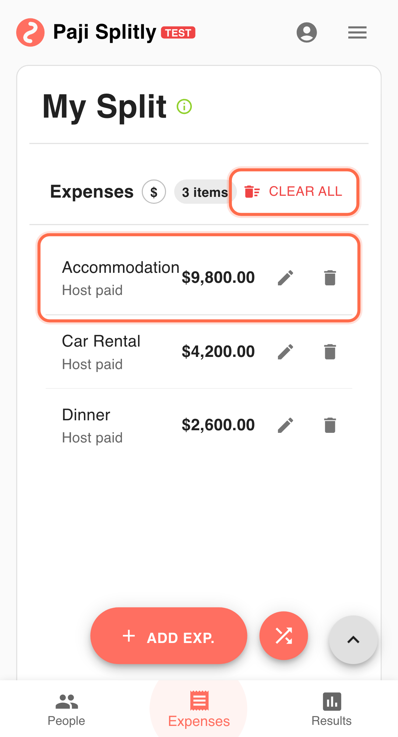Edit the Dinner expense
Viewport: 398px width, 737px height.
pos(285,425)
